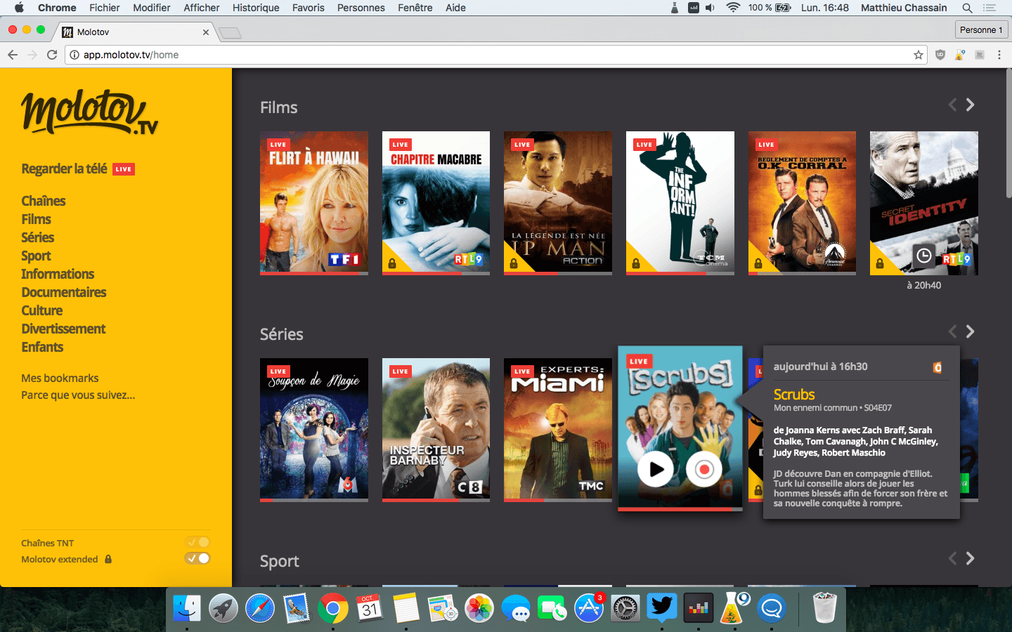Go to Sport in the sidebar
This screenshot has height=632, width=1012.
36,256
